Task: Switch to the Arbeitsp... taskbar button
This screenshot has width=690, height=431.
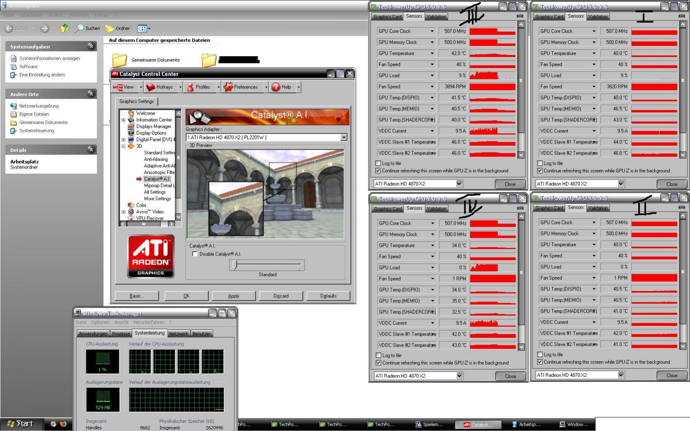Action: (526, 424)
